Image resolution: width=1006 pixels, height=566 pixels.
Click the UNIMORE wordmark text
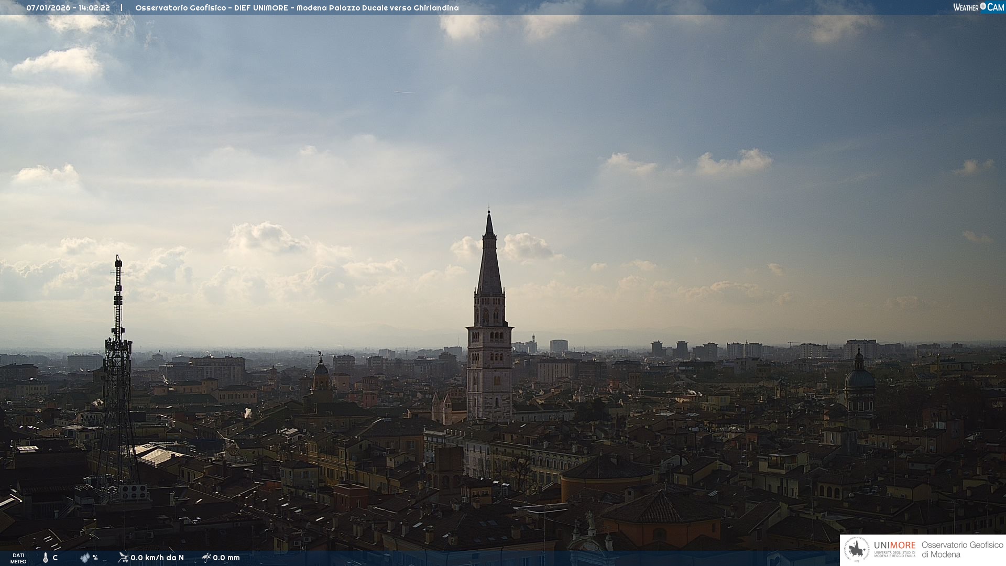[x=894, y=545]
